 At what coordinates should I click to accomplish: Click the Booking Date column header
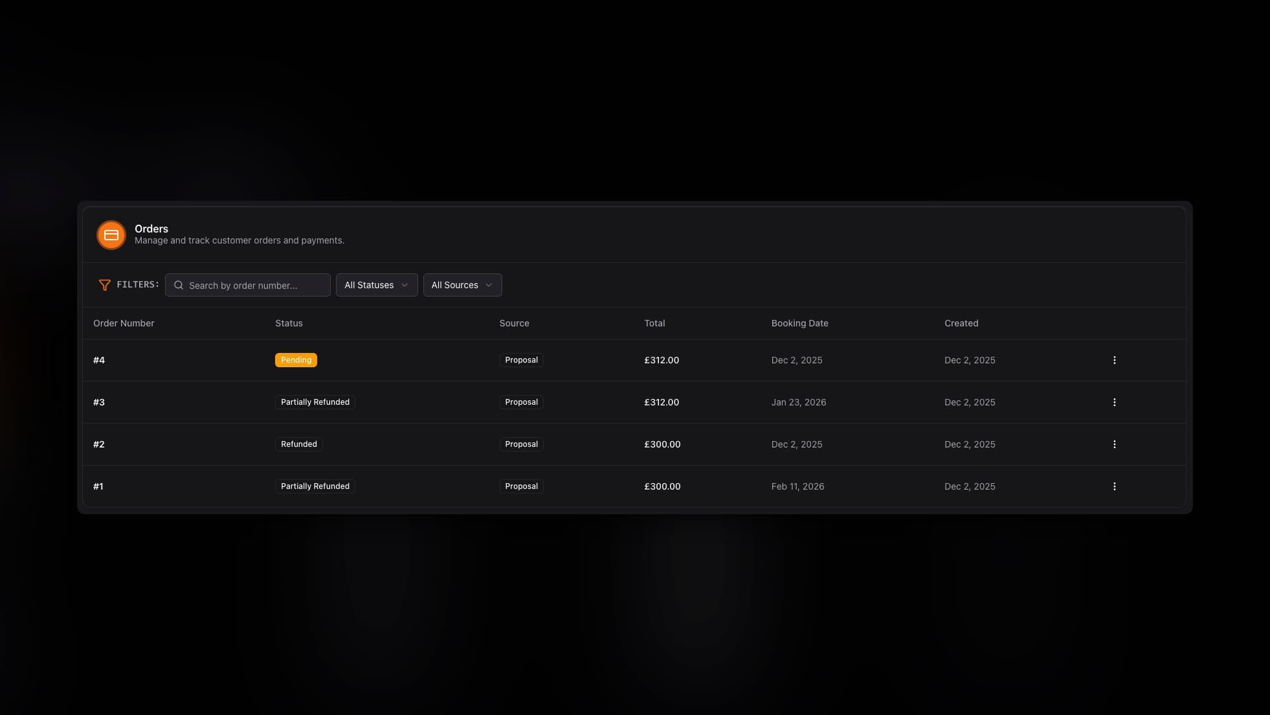[x=799, y=323]
